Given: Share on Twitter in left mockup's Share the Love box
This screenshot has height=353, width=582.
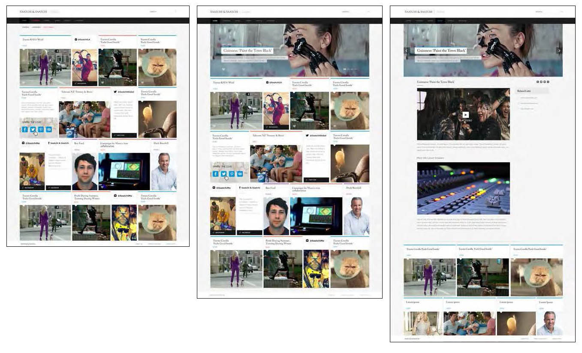Looking at the screenshot, I should pos(33,129).
